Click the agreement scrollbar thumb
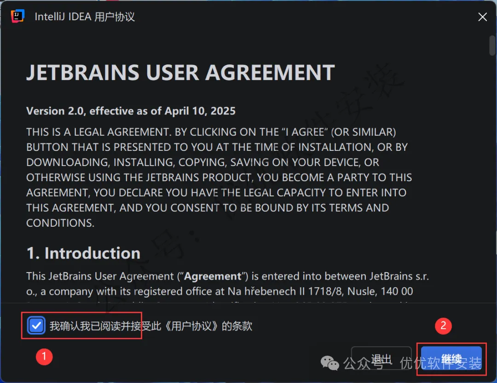The height and width of the screenshot is (383, 497). 492,46
